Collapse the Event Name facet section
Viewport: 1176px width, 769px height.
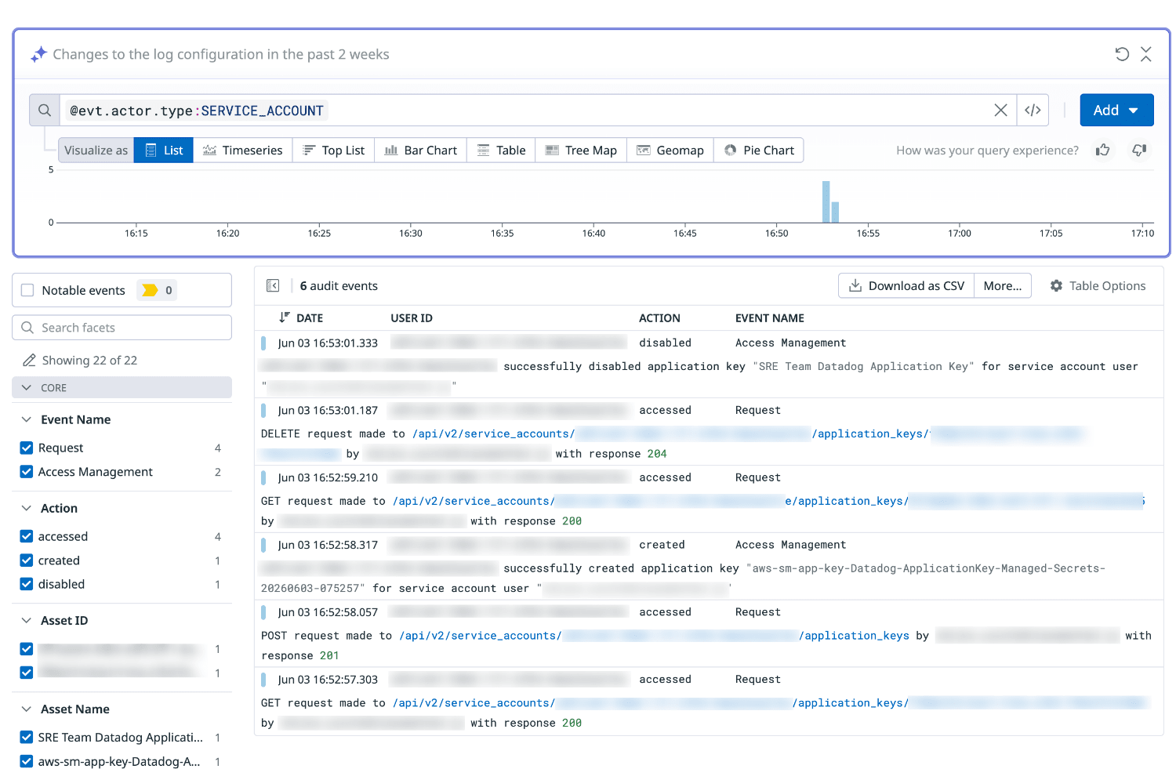coord(27,419)
